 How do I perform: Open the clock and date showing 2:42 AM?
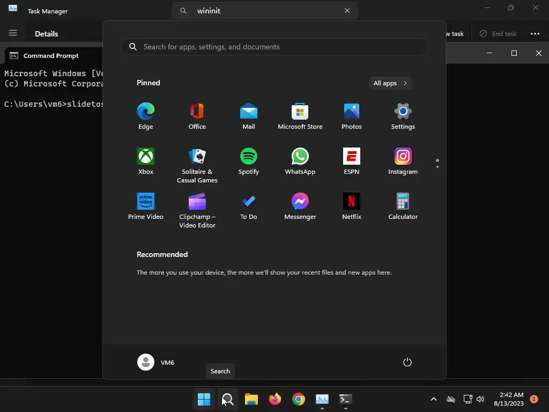509,399
